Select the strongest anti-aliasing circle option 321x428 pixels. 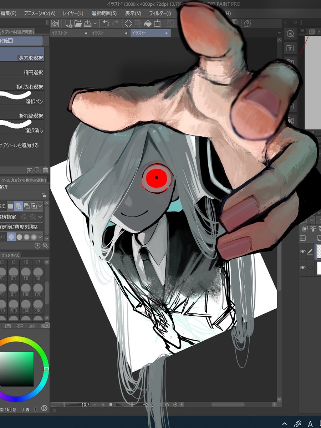[34, 237]
